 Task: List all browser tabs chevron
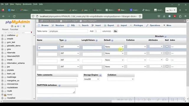coord(186,10)
